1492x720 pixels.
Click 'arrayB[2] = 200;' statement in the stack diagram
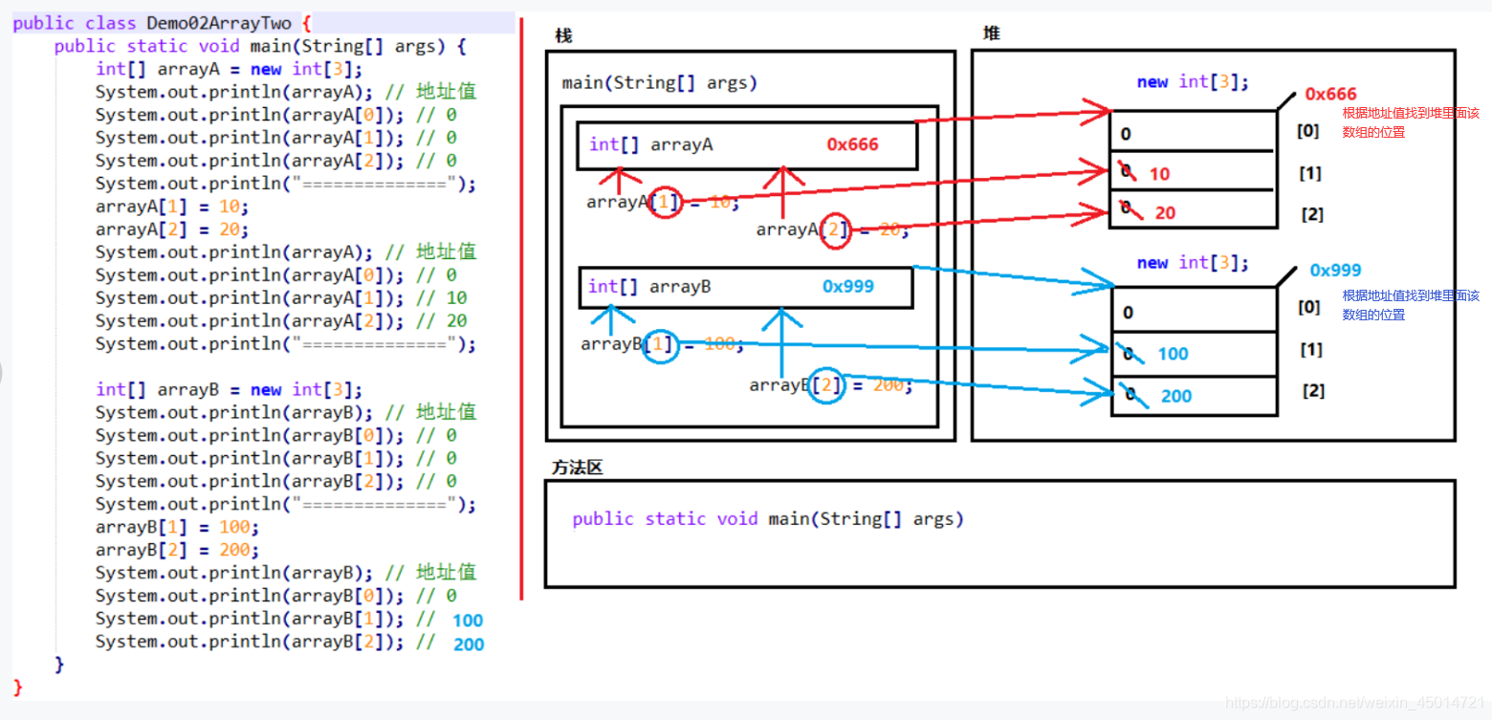[830, 385]
